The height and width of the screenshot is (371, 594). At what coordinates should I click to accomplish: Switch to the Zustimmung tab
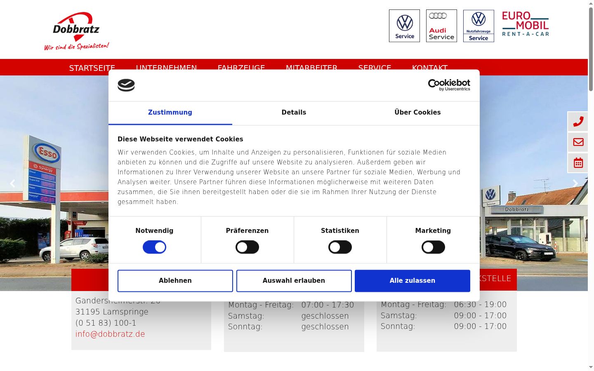click(x=170, y=113)
